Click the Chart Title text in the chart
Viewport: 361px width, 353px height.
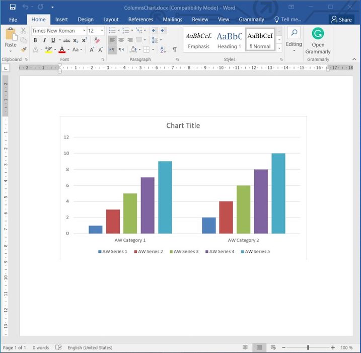(183, 125)
